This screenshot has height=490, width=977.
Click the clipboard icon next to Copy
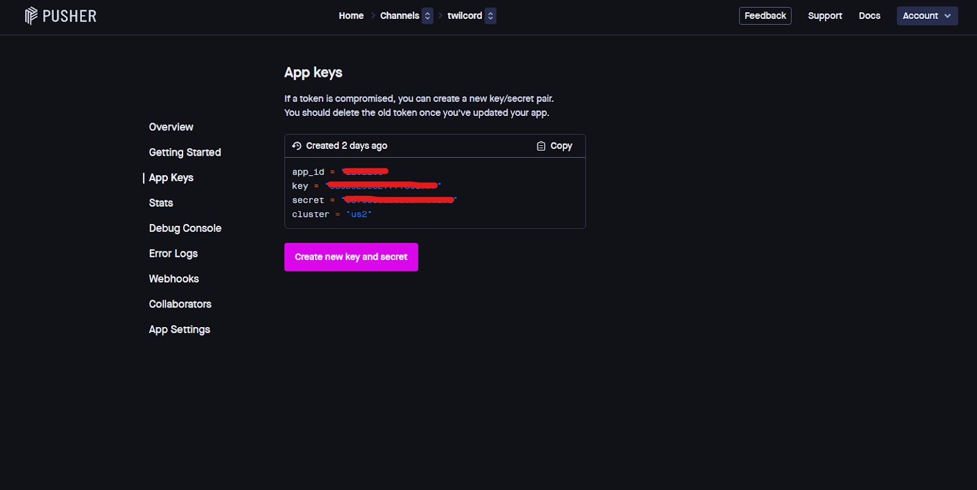541,146
